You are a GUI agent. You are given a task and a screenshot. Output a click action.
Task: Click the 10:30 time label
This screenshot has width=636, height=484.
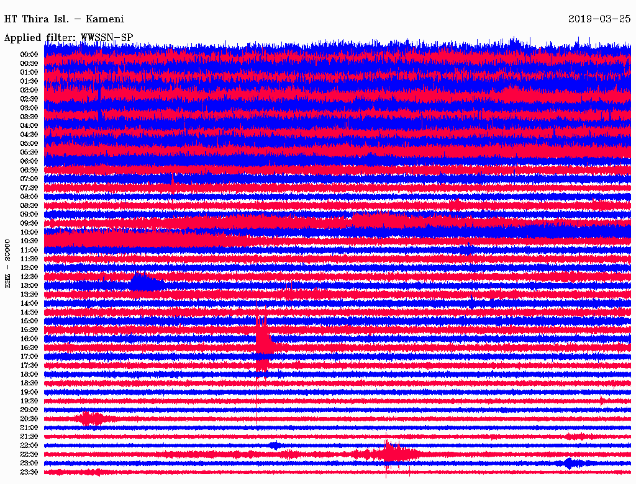point(29,241)
